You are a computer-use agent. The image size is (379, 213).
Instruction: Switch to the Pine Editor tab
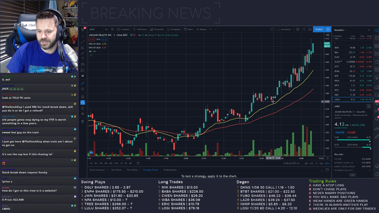click(133, 170)
